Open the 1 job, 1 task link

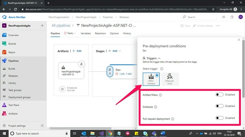(x=125, y=74)
